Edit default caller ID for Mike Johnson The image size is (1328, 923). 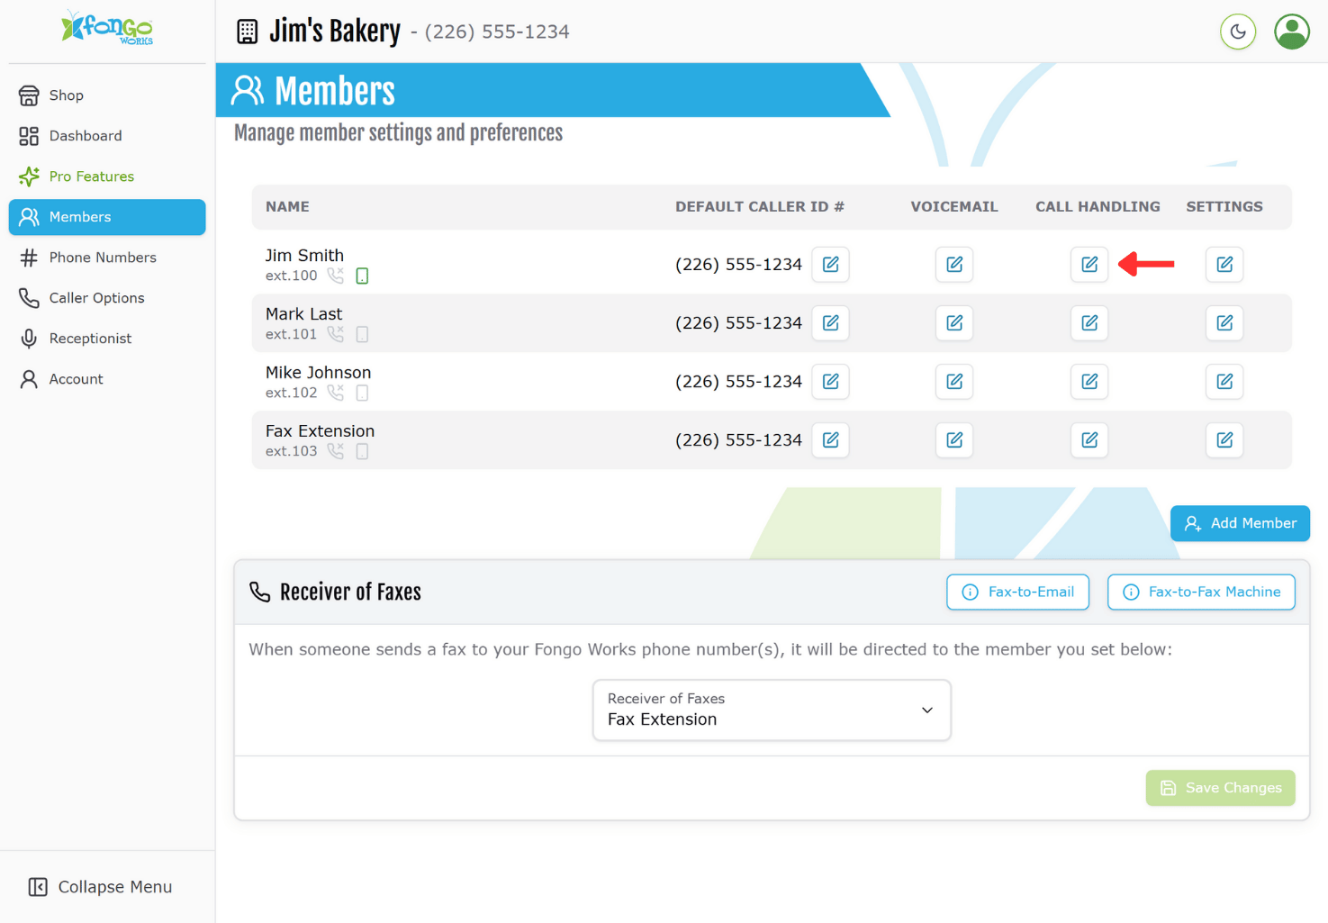click(830, 382)
